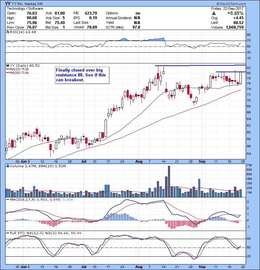
Task: Click the Volume value 1,668,759
Action: click(x=235, y=27)
